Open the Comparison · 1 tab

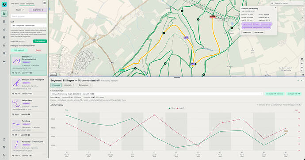[84, 85]
